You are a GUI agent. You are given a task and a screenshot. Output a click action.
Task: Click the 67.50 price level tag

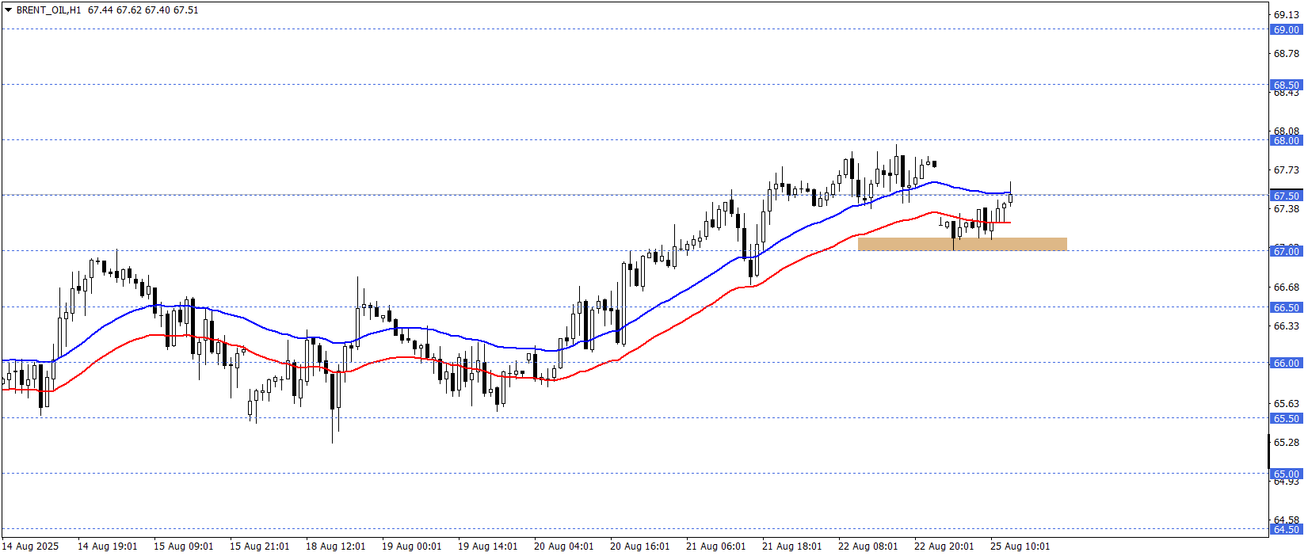pos(1286,196)
